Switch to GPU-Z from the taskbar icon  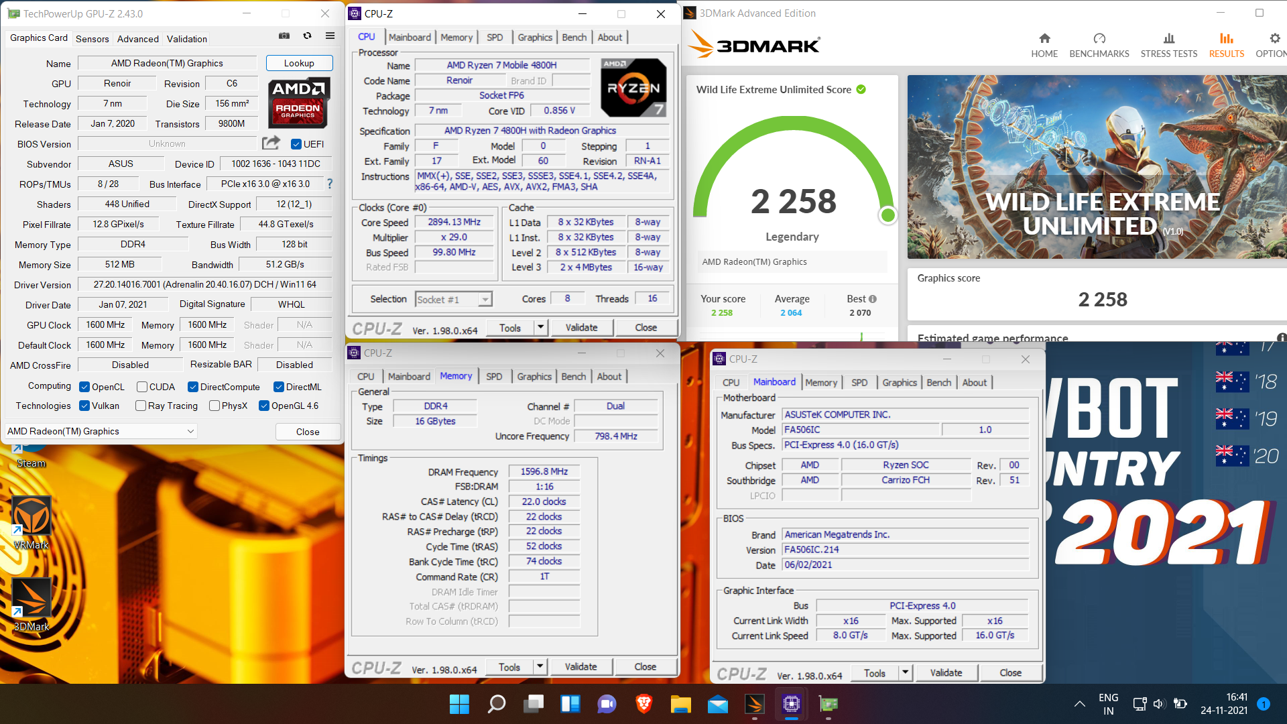point(829,704)
